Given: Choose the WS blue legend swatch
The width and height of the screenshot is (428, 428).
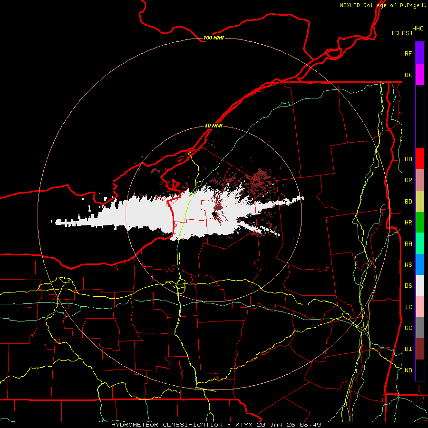Looking at the screenshot, I should click(420, 264).
